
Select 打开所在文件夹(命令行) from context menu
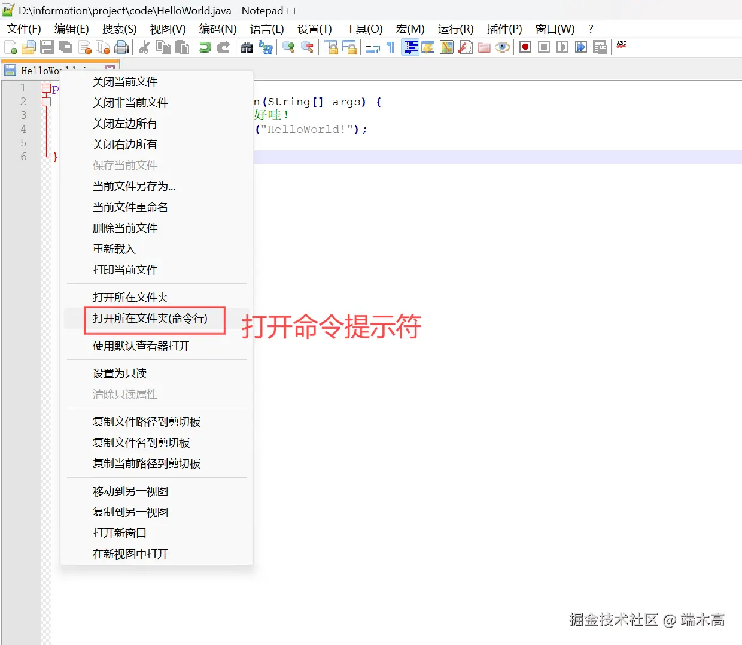[x=154, y=320]
